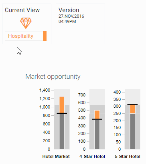Click the 4-Star Hotel target marker line

click(x=97, y=119)
